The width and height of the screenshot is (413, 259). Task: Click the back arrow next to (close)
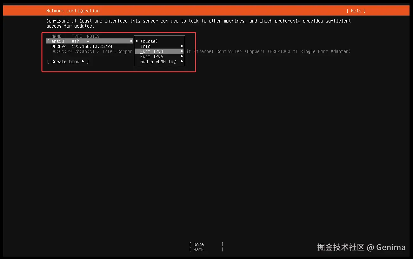click(x=137, y=41)
